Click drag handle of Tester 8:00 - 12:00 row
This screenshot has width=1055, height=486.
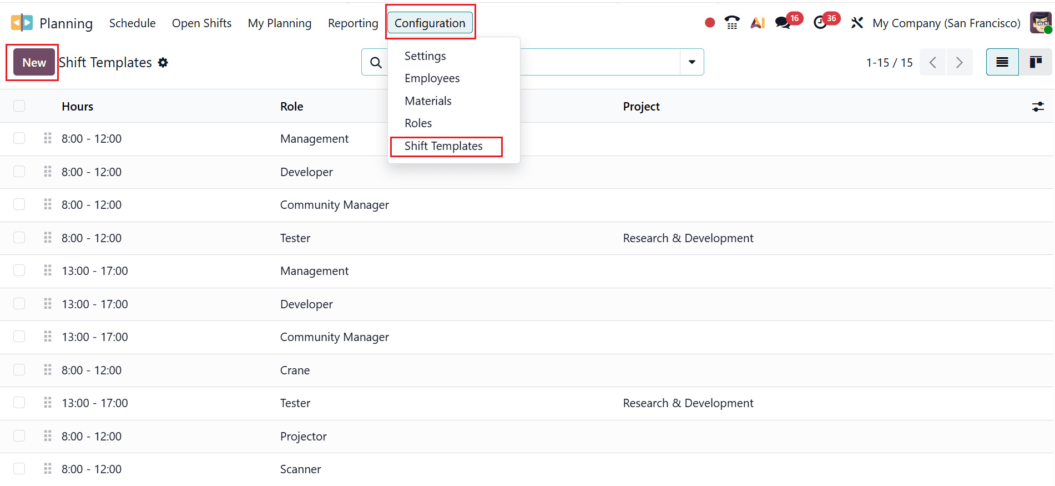coord(48,238)
